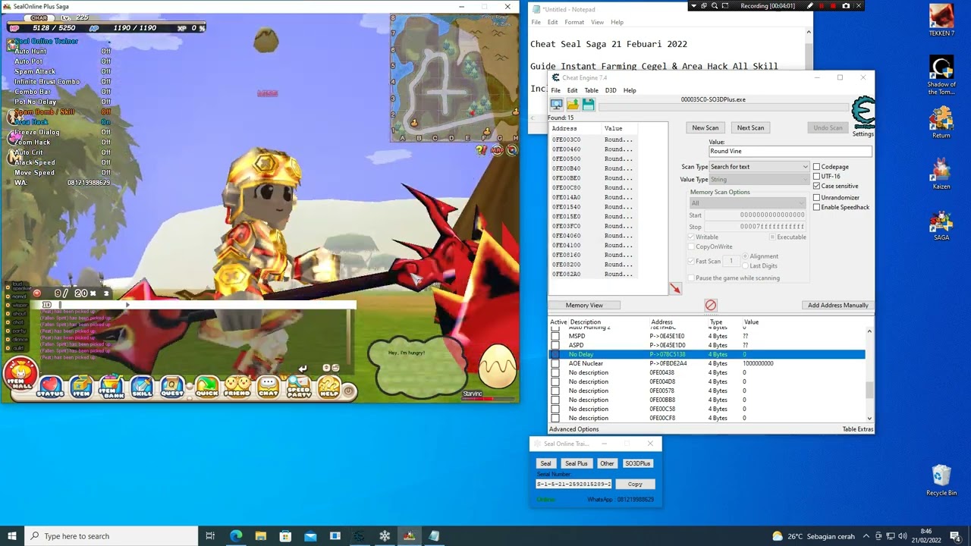Open the process list in Cheat Engine
Viewport: 971px width, 546px height.
point(556,105)
